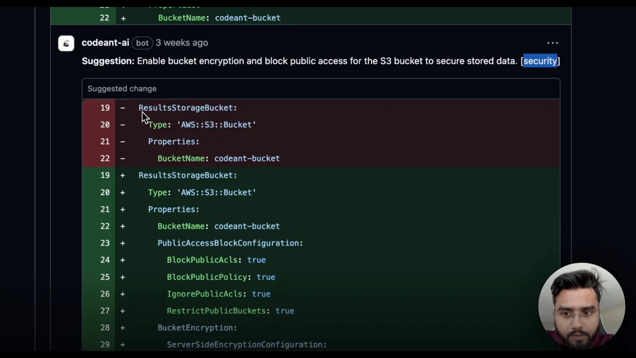This screenshot has height=358, width=636.
Task: Open the codeant-ai author profile link
Action: (x=105, y=43)
